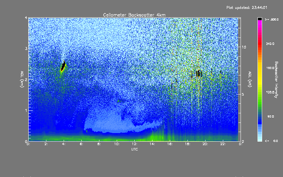Click the '4' tick on the km axis

coord(26,18)
